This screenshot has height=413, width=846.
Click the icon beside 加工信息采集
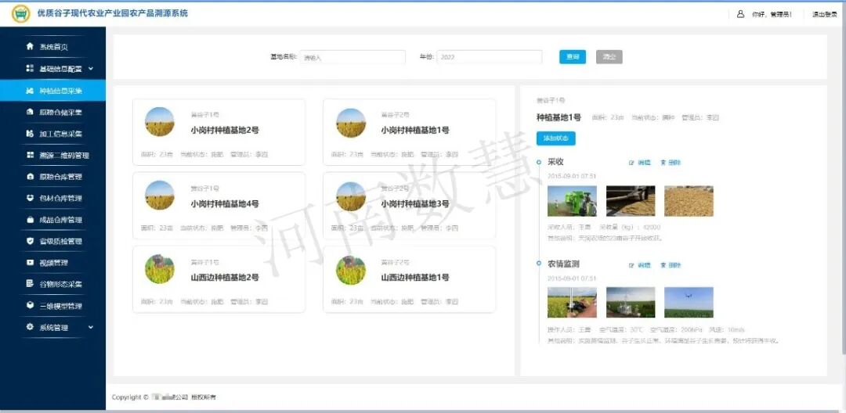click(x=30, y=133)
